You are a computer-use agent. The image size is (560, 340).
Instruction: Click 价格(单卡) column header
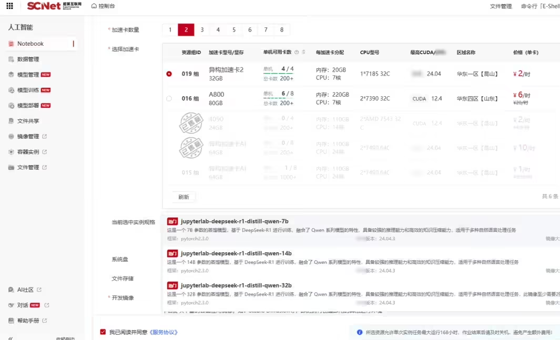tap(525, 53)
